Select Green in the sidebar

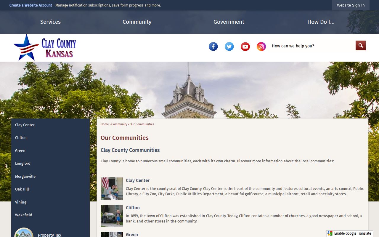pyautogui.click(x=50, y=151)
